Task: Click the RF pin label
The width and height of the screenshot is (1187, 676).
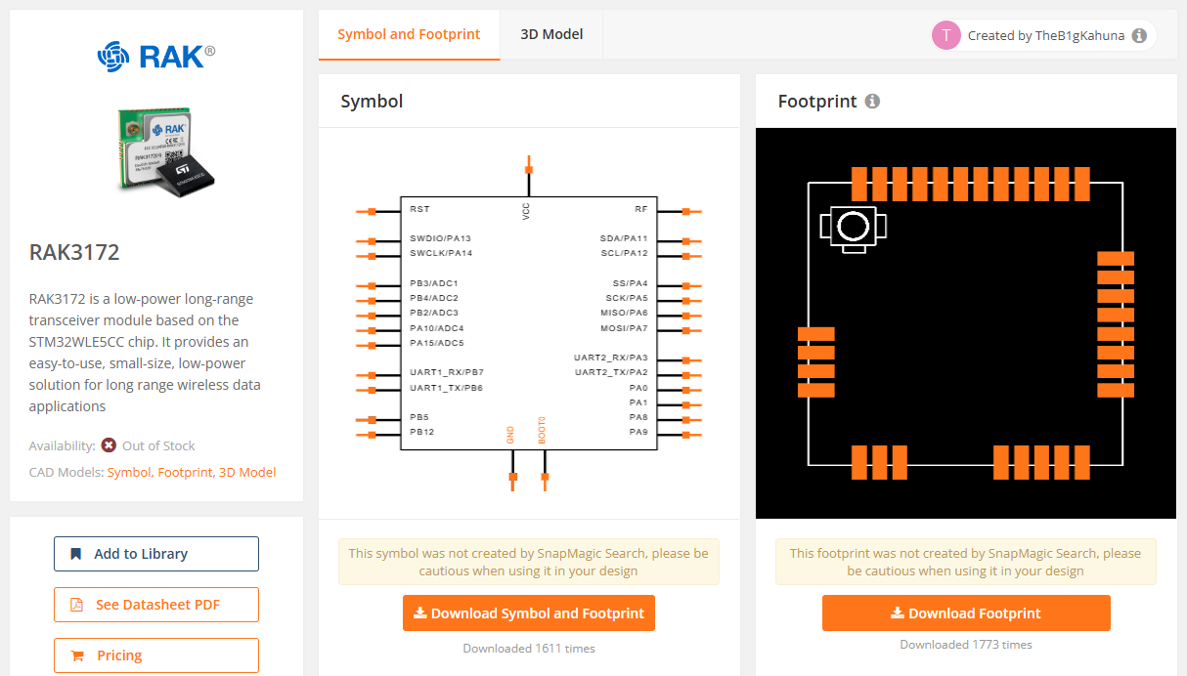Action: point(641,209)
